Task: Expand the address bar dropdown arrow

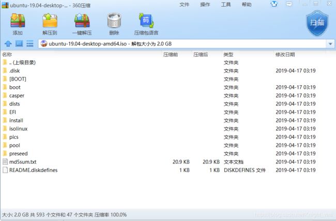Action: tap(330, 44)
